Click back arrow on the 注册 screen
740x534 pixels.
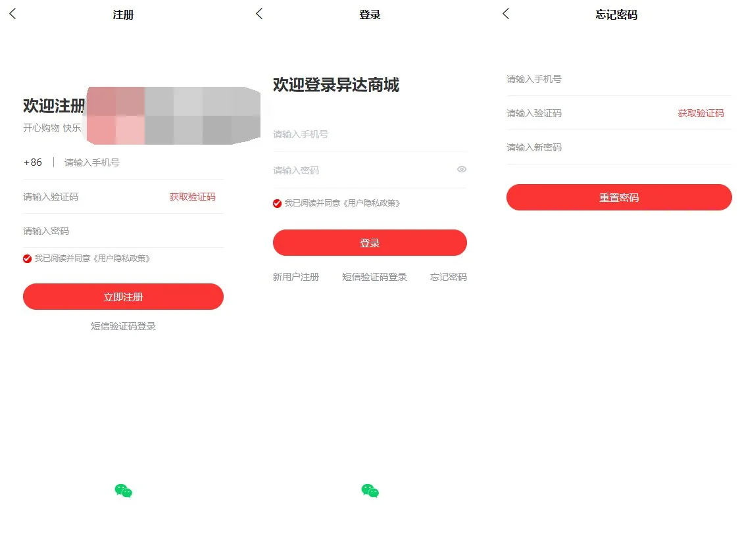click(12, 14)
